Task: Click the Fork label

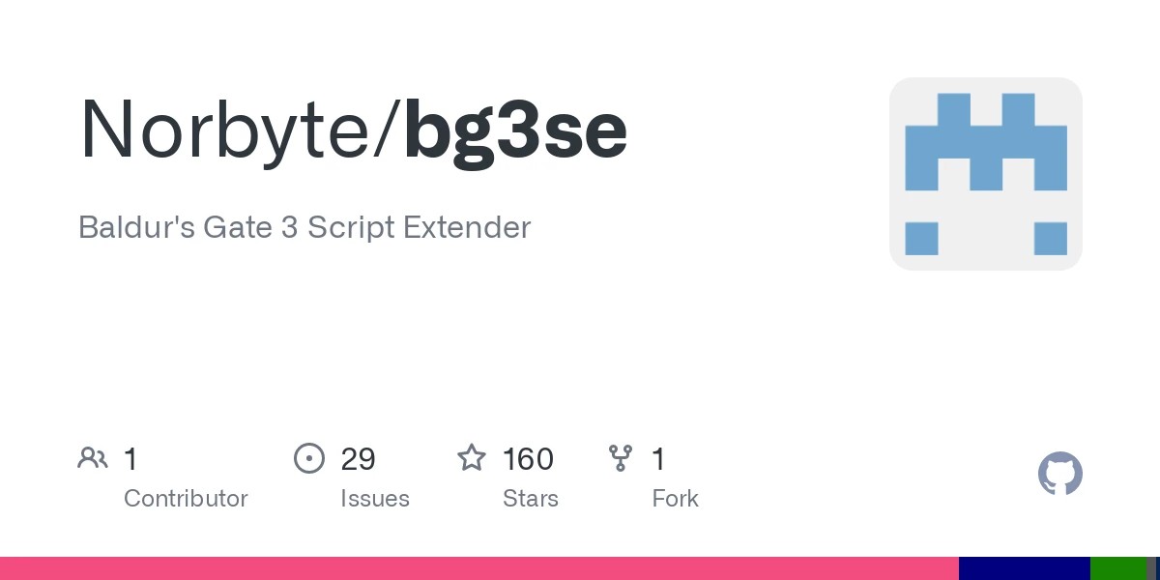Action: point(675,499)
